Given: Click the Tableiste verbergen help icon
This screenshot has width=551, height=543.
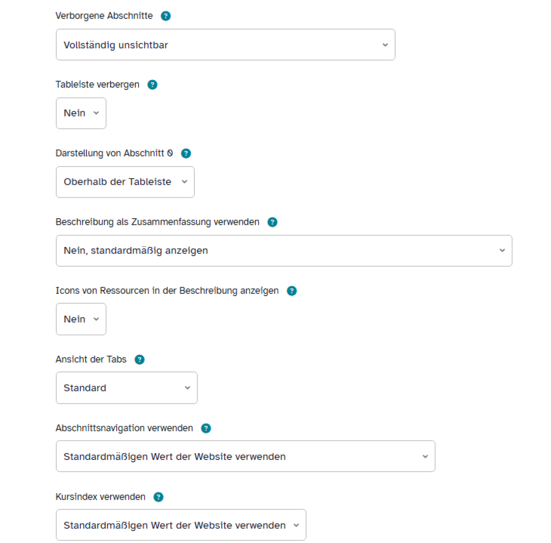Looking at the screenshot, I should [153, 84].
